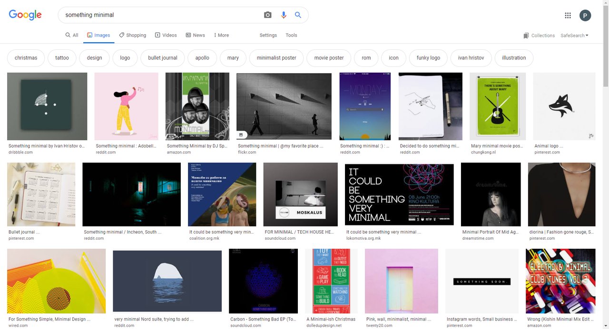
Task: Open 'FOR MINIMAL / TECH HOUSE' caption
Action: click(x=299, y=233)
